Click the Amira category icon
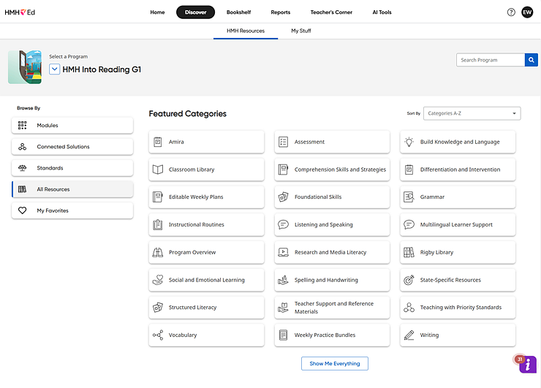This screenshot has height=388, width=541. point(158,142)
